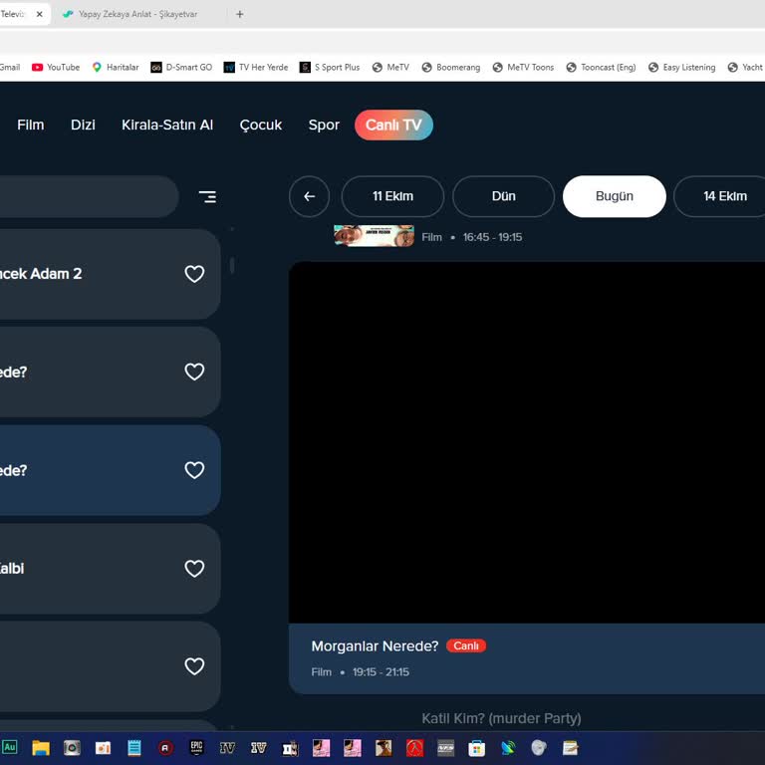Click the channel search field
This screenshot has height=765, width=765.
(x=88, y=196)
